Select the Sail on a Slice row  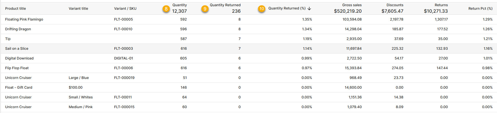[x=17, y=49]
